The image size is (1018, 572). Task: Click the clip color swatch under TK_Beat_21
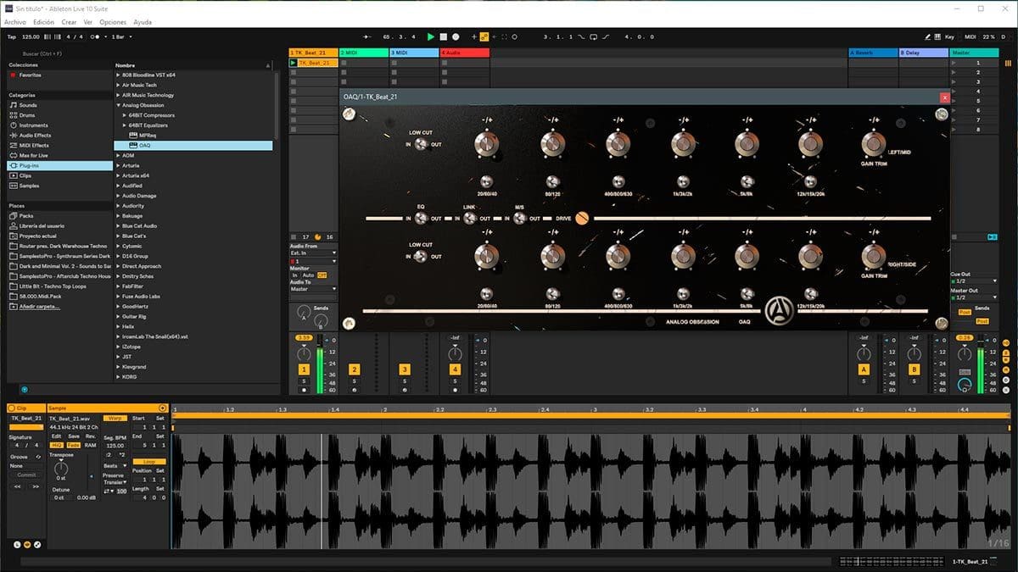tap(25, 427)
